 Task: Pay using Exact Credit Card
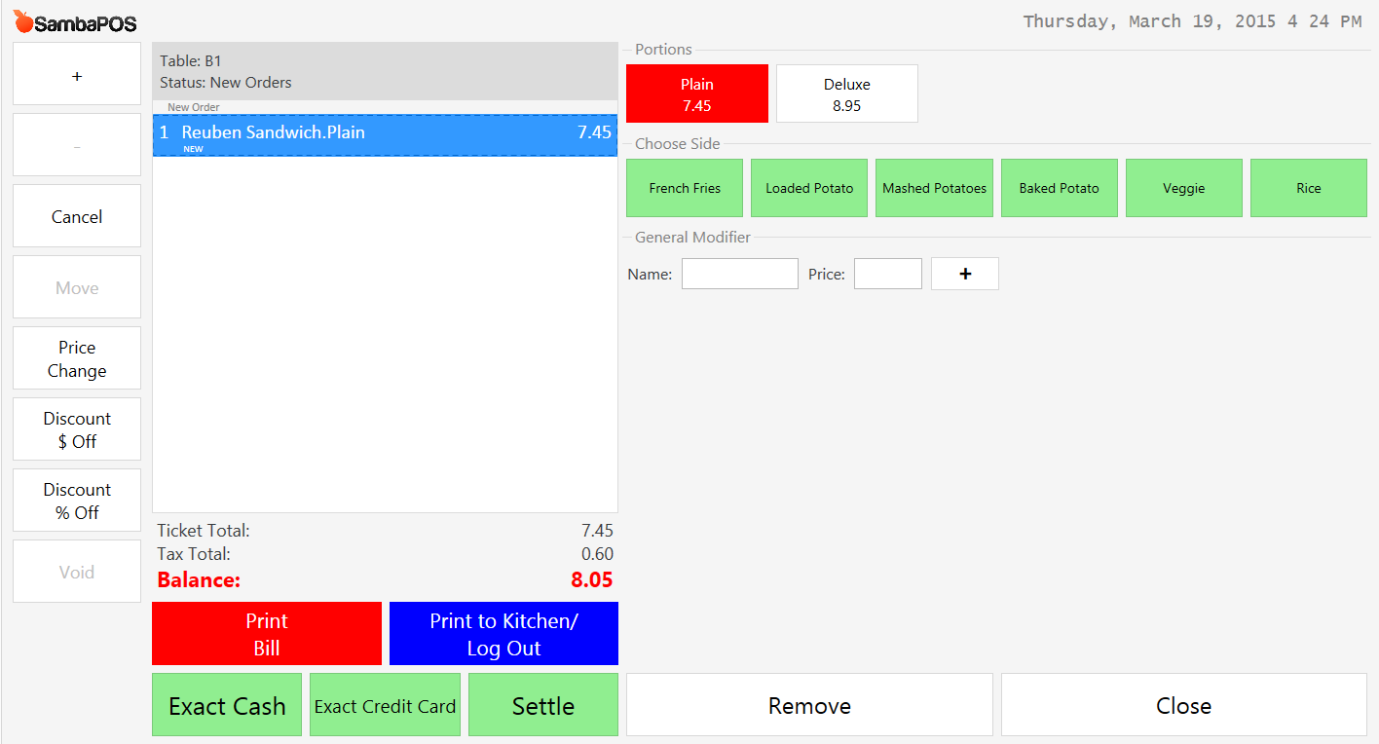pos(385,705)
